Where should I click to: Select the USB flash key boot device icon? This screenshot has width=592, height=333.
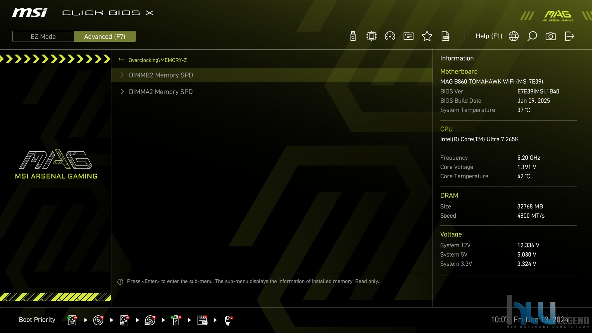pyautogui.click(x=176, y=320)
